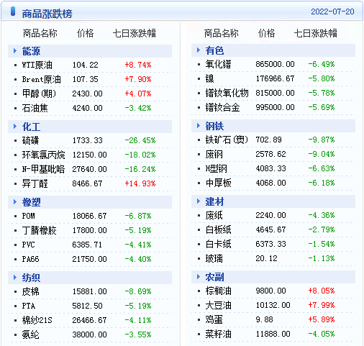Open 白板纸 commodity
Image resolution: width=364 pixels, height=346 pixels.
tap(218, 229)
